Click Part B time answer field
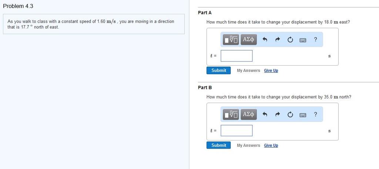Image resolution: width=379 pixels, height=169 pixels. (x=237, y=131)
